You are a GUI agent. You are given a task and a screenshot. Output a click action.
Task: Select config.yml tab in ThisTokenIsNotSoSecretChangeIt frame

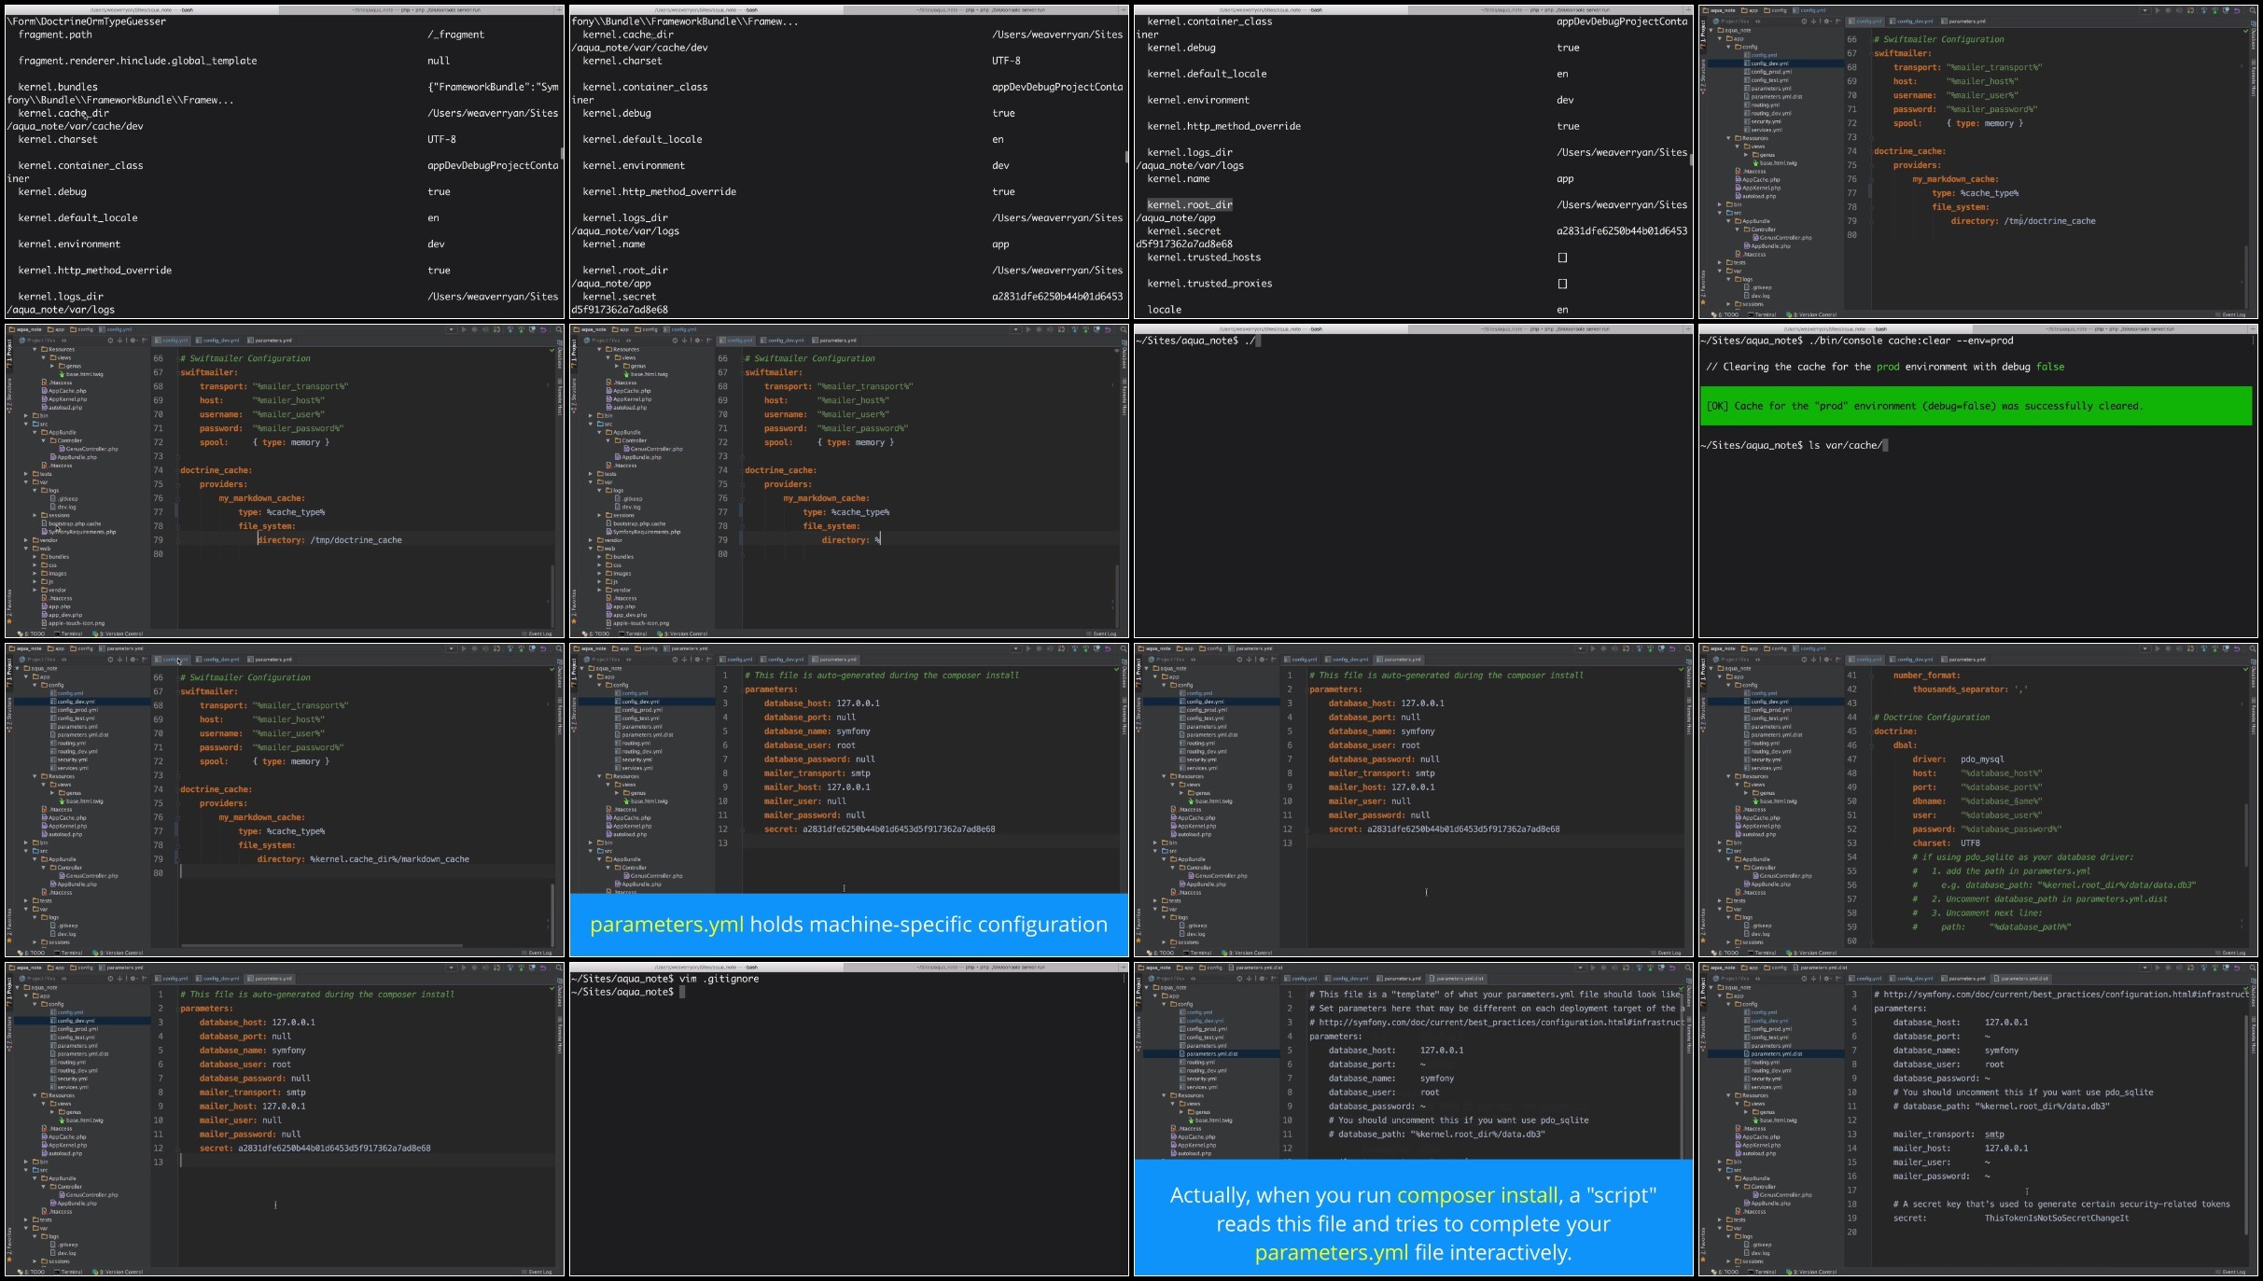[1867, 979]
